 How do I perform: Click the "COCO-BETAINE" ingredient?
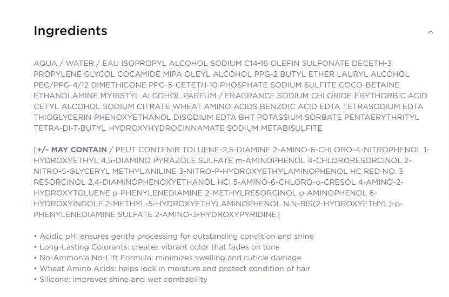coord(371,85)
